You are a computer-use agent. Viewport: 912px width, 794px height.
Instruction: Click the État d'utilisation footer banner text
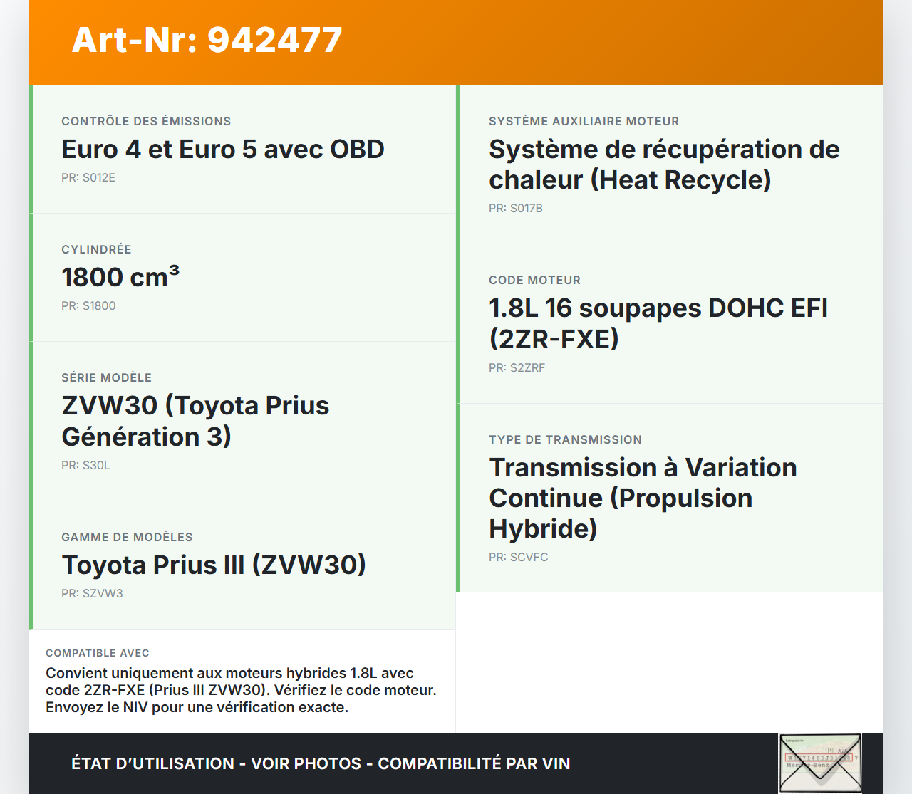[321, 763]
